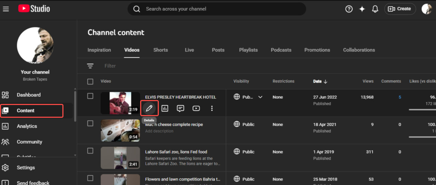Open the Mac n cheese video thumbnail
Screen dimensions: 436x185
click(120, 130)
